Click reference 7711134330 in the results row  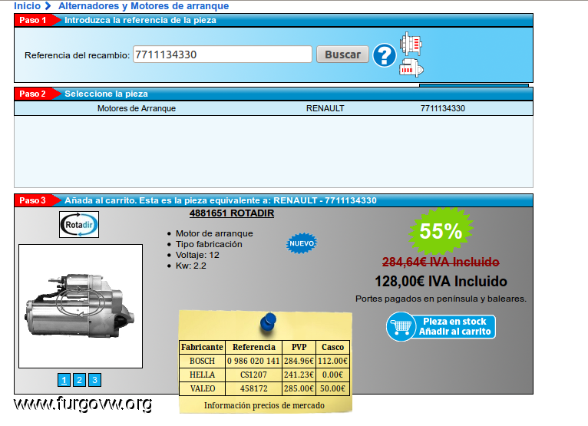point(443,108)
